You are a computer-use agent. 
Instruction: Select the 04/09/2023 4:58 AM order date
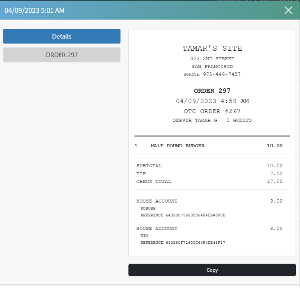click(212, 101)
